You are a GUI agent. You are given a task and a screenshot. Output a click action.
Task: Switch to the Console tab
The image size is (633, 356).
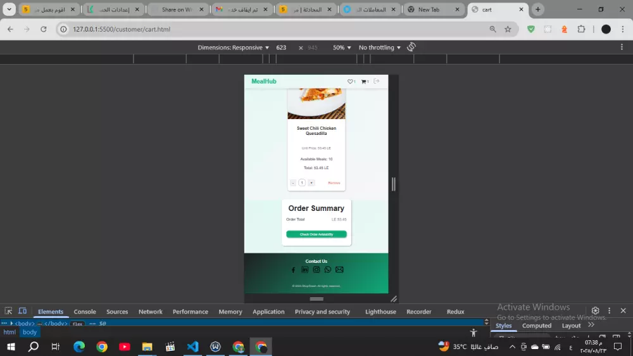[85, 312]
